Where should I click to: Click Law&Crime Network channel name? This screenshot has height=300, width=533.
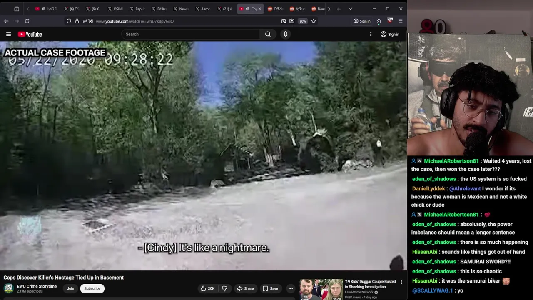tap(359, 292)
